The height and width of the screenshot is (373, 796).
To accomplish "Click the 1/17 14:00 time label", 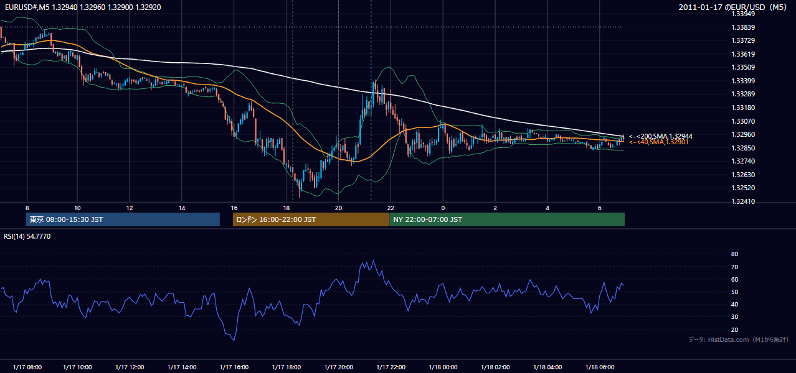I will tap(182, 367).
